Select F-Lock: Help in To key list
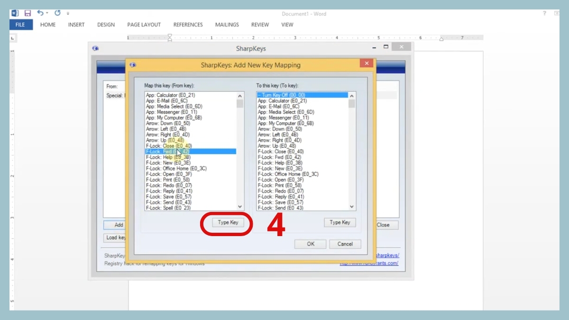 coord(303,163)
